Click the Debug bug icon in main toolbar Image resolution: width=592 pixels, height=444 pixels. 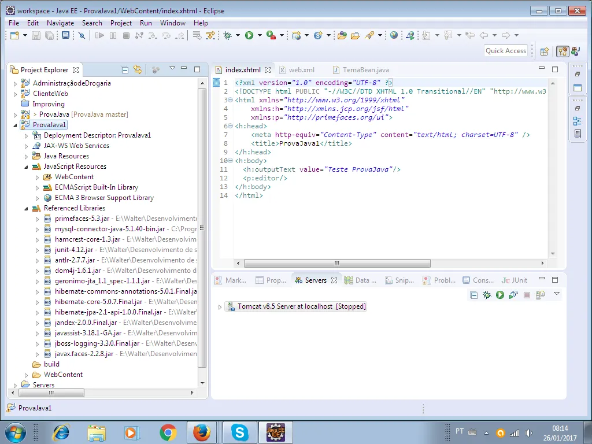(x=228, y=35)
